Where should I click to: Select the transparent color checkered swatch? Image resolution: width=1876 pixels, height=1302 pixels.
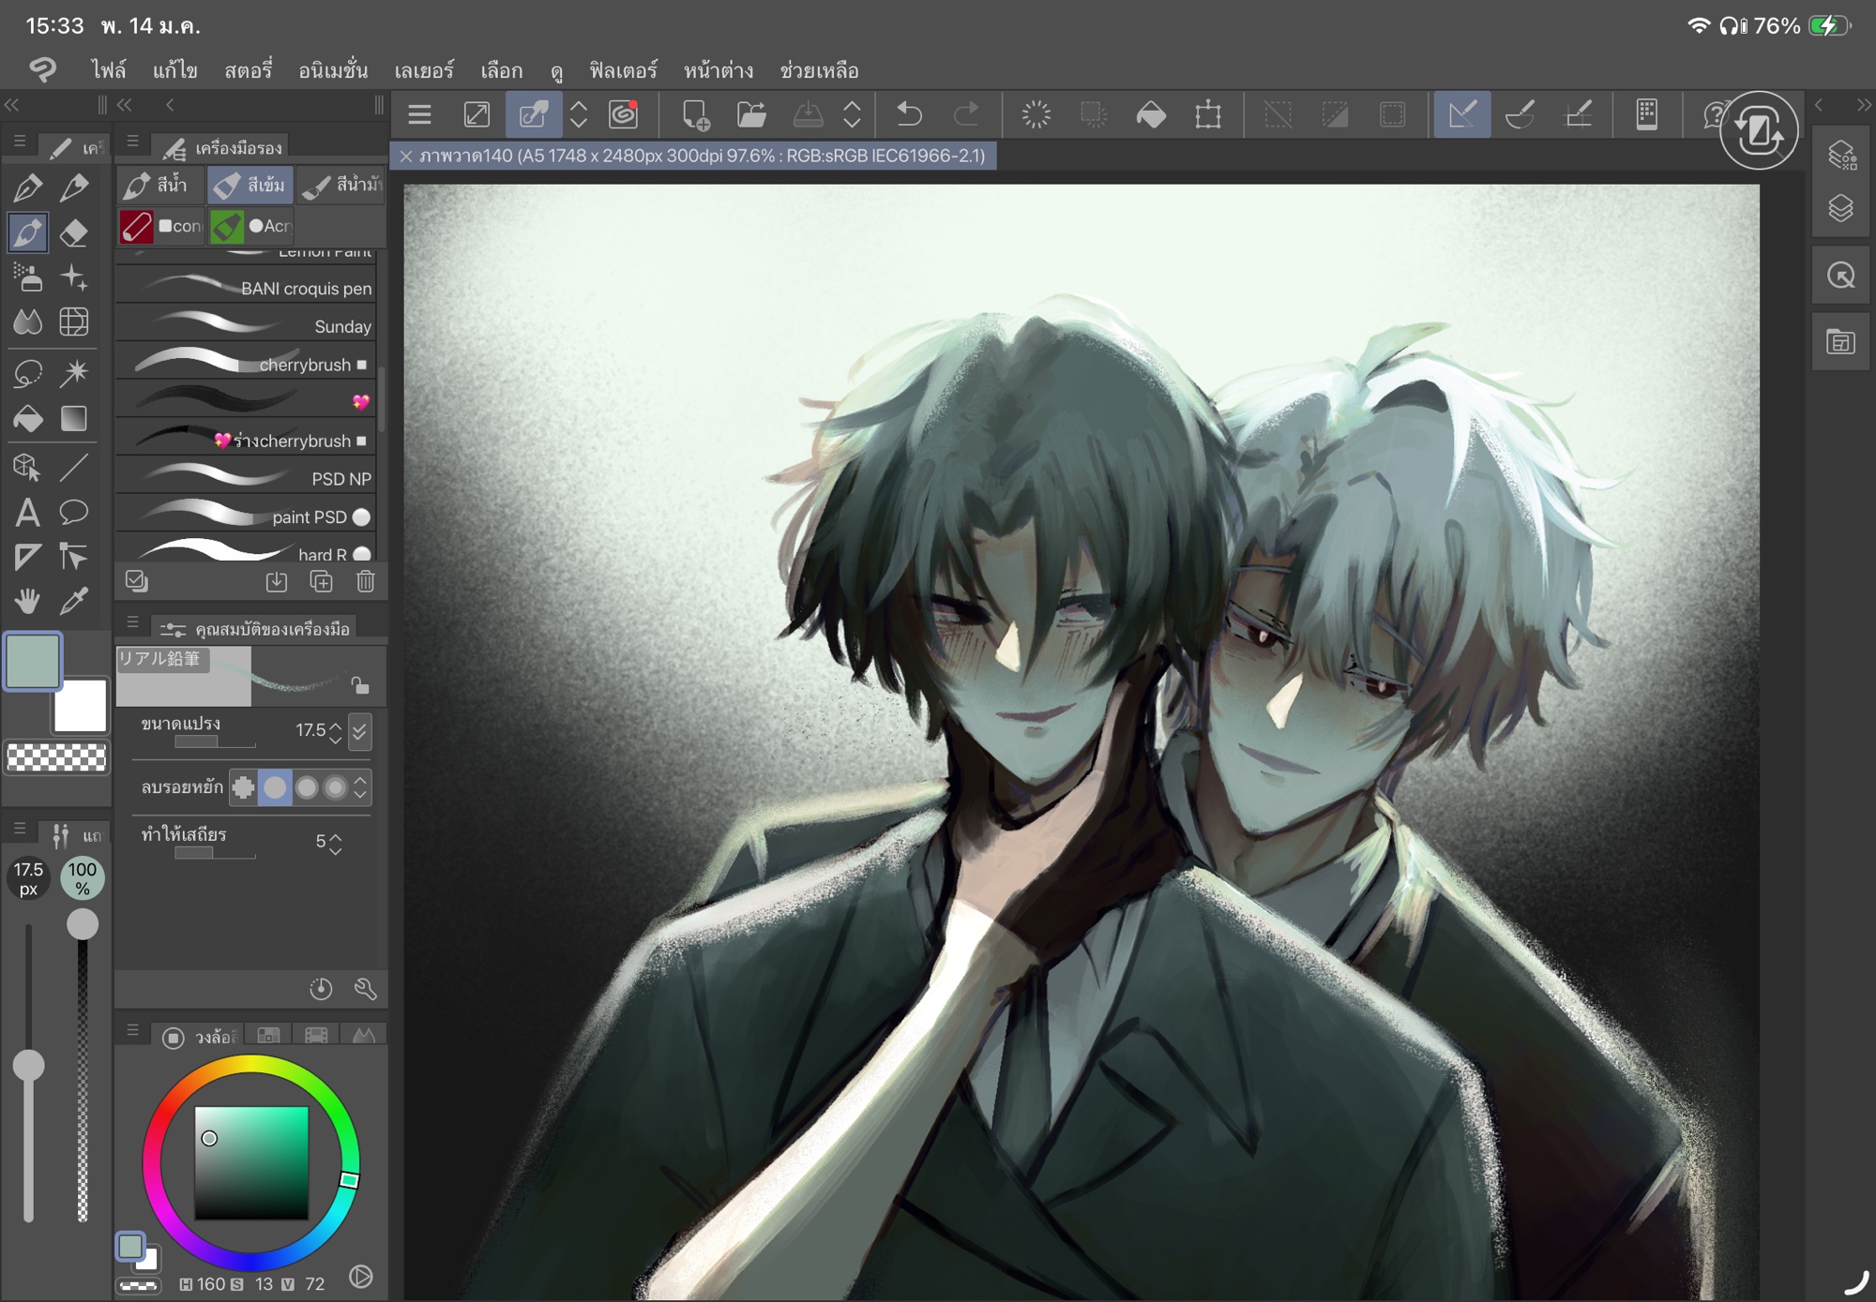tap(56, 757)
